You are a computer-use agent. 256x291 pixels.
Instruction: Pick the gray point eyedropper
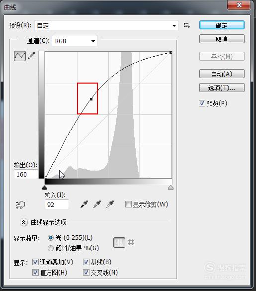coord(97,204)
